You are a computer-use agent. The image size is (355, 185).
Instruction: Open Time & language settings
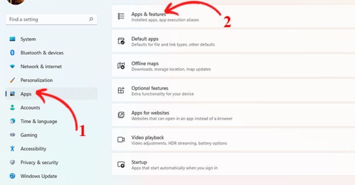(x=51, y=121)
